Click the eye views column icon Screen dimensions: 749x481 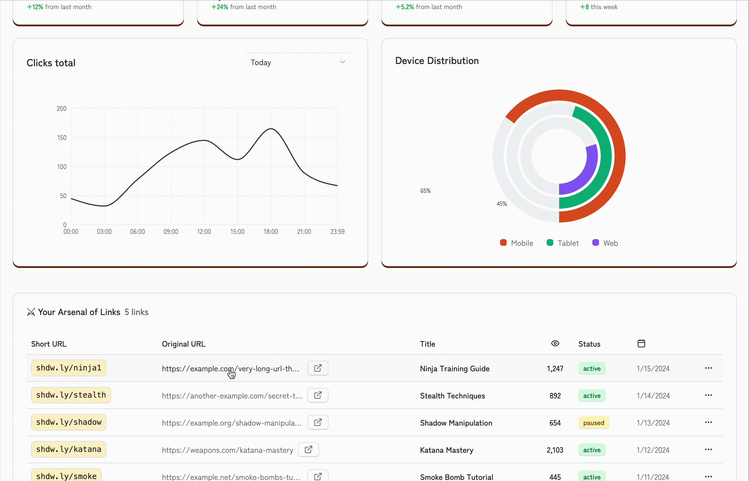tap(555, 343)
